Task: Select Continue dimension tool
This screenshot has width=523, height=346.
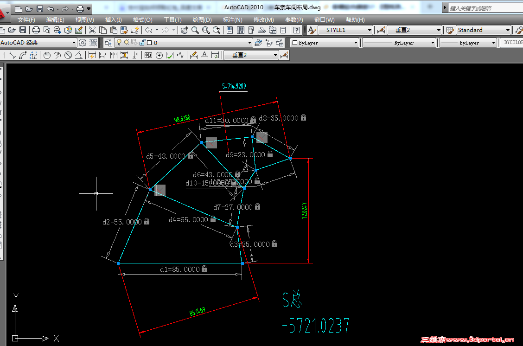Action: pyautogui.click(x=114, y=55)
